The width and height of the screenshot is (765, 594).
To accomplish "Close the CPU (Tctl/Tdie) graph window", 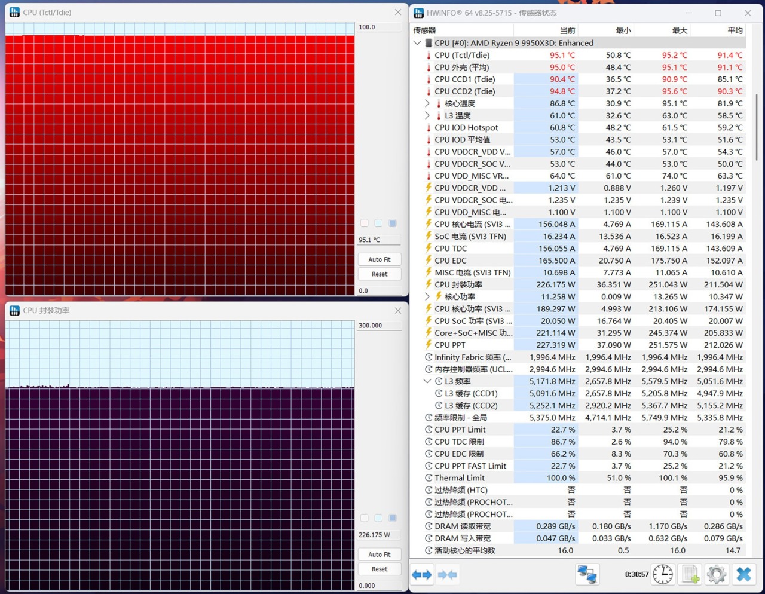I will pos(397,12).
